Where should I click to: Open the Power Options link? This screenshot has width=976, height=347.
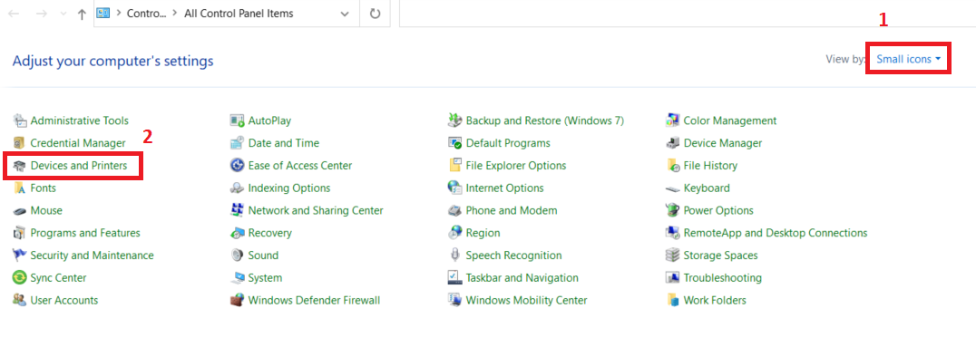coord(718,210)
